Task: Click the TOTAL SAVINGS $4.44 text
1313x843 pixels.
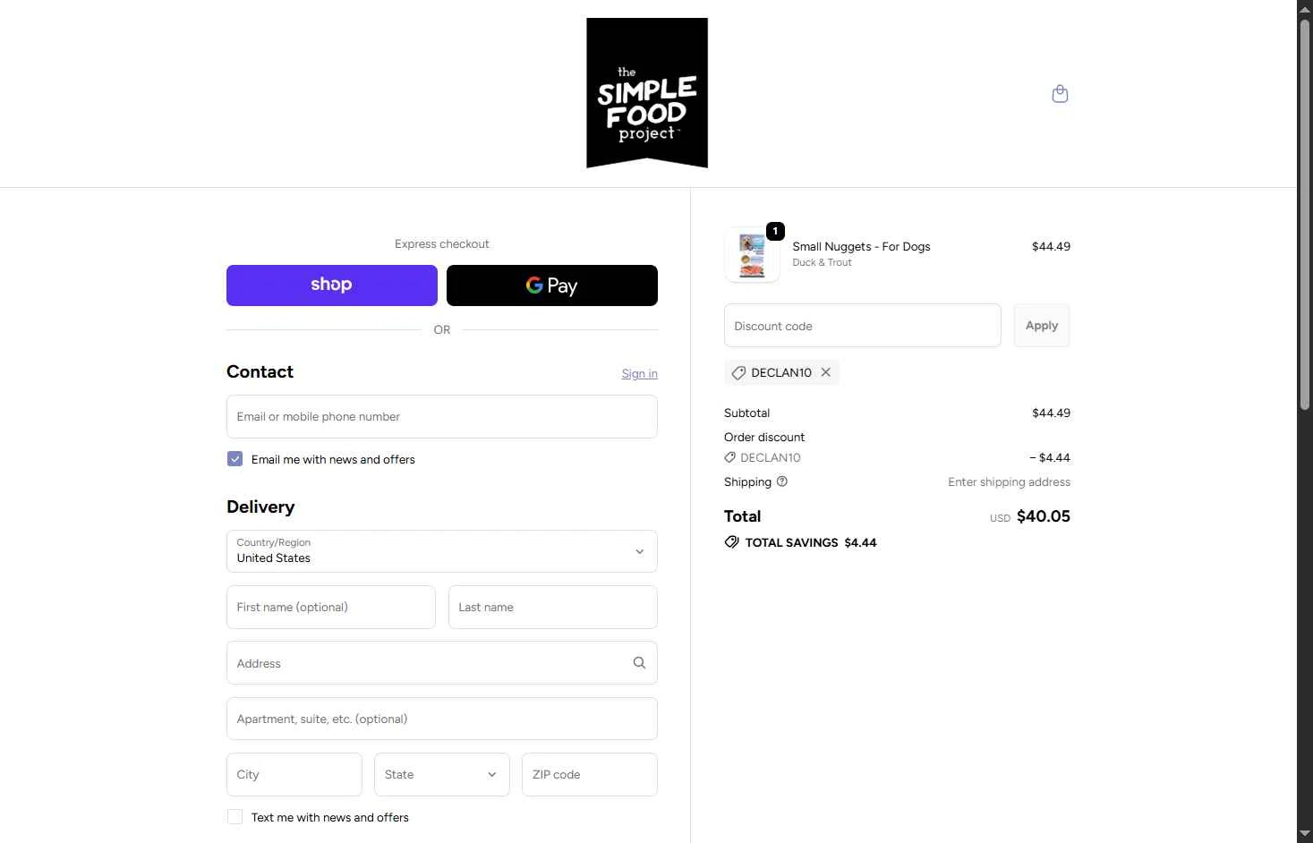Action: pos(811,542)
